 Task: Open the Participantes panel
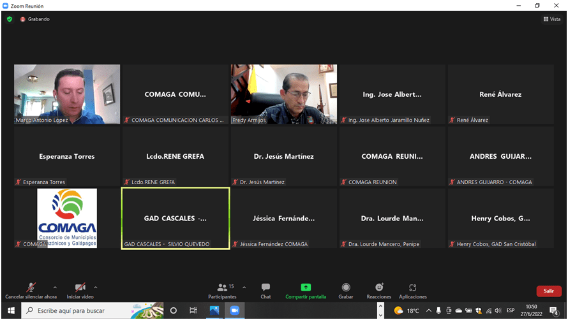click(x=222, y=291)
